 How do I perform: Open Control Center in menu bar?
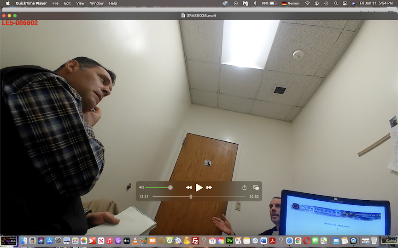(x=345, y=3)
